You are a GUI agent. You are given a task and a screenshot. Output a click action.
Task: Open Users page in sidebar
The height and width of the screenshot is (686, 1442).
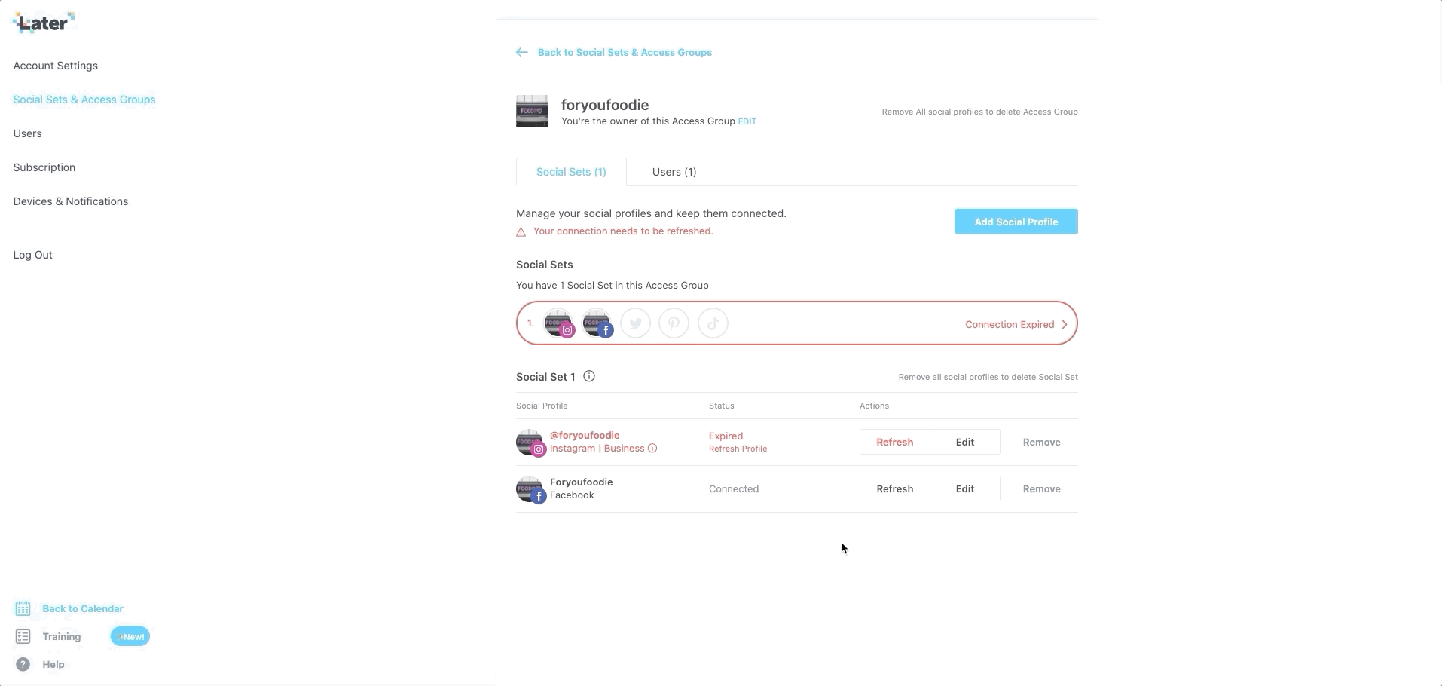coord(27,133)
